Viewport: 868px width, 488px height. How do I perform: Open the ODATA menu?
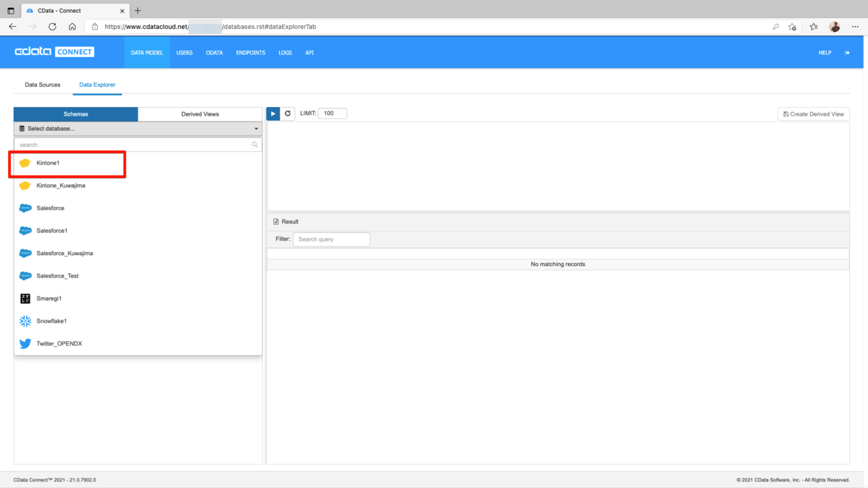pos(214,53)
